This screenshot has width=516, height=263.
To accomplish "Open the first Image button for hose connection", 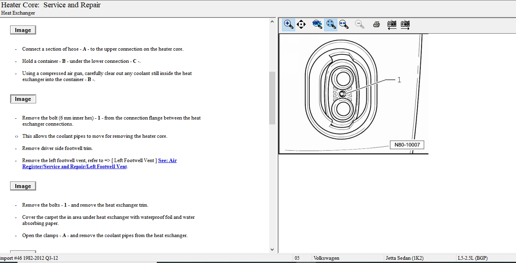I will point(23,30).
